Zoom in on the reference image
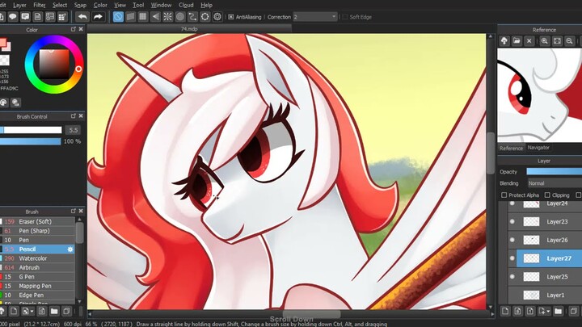The image size is (582, 327). click(x=545, y=41)
